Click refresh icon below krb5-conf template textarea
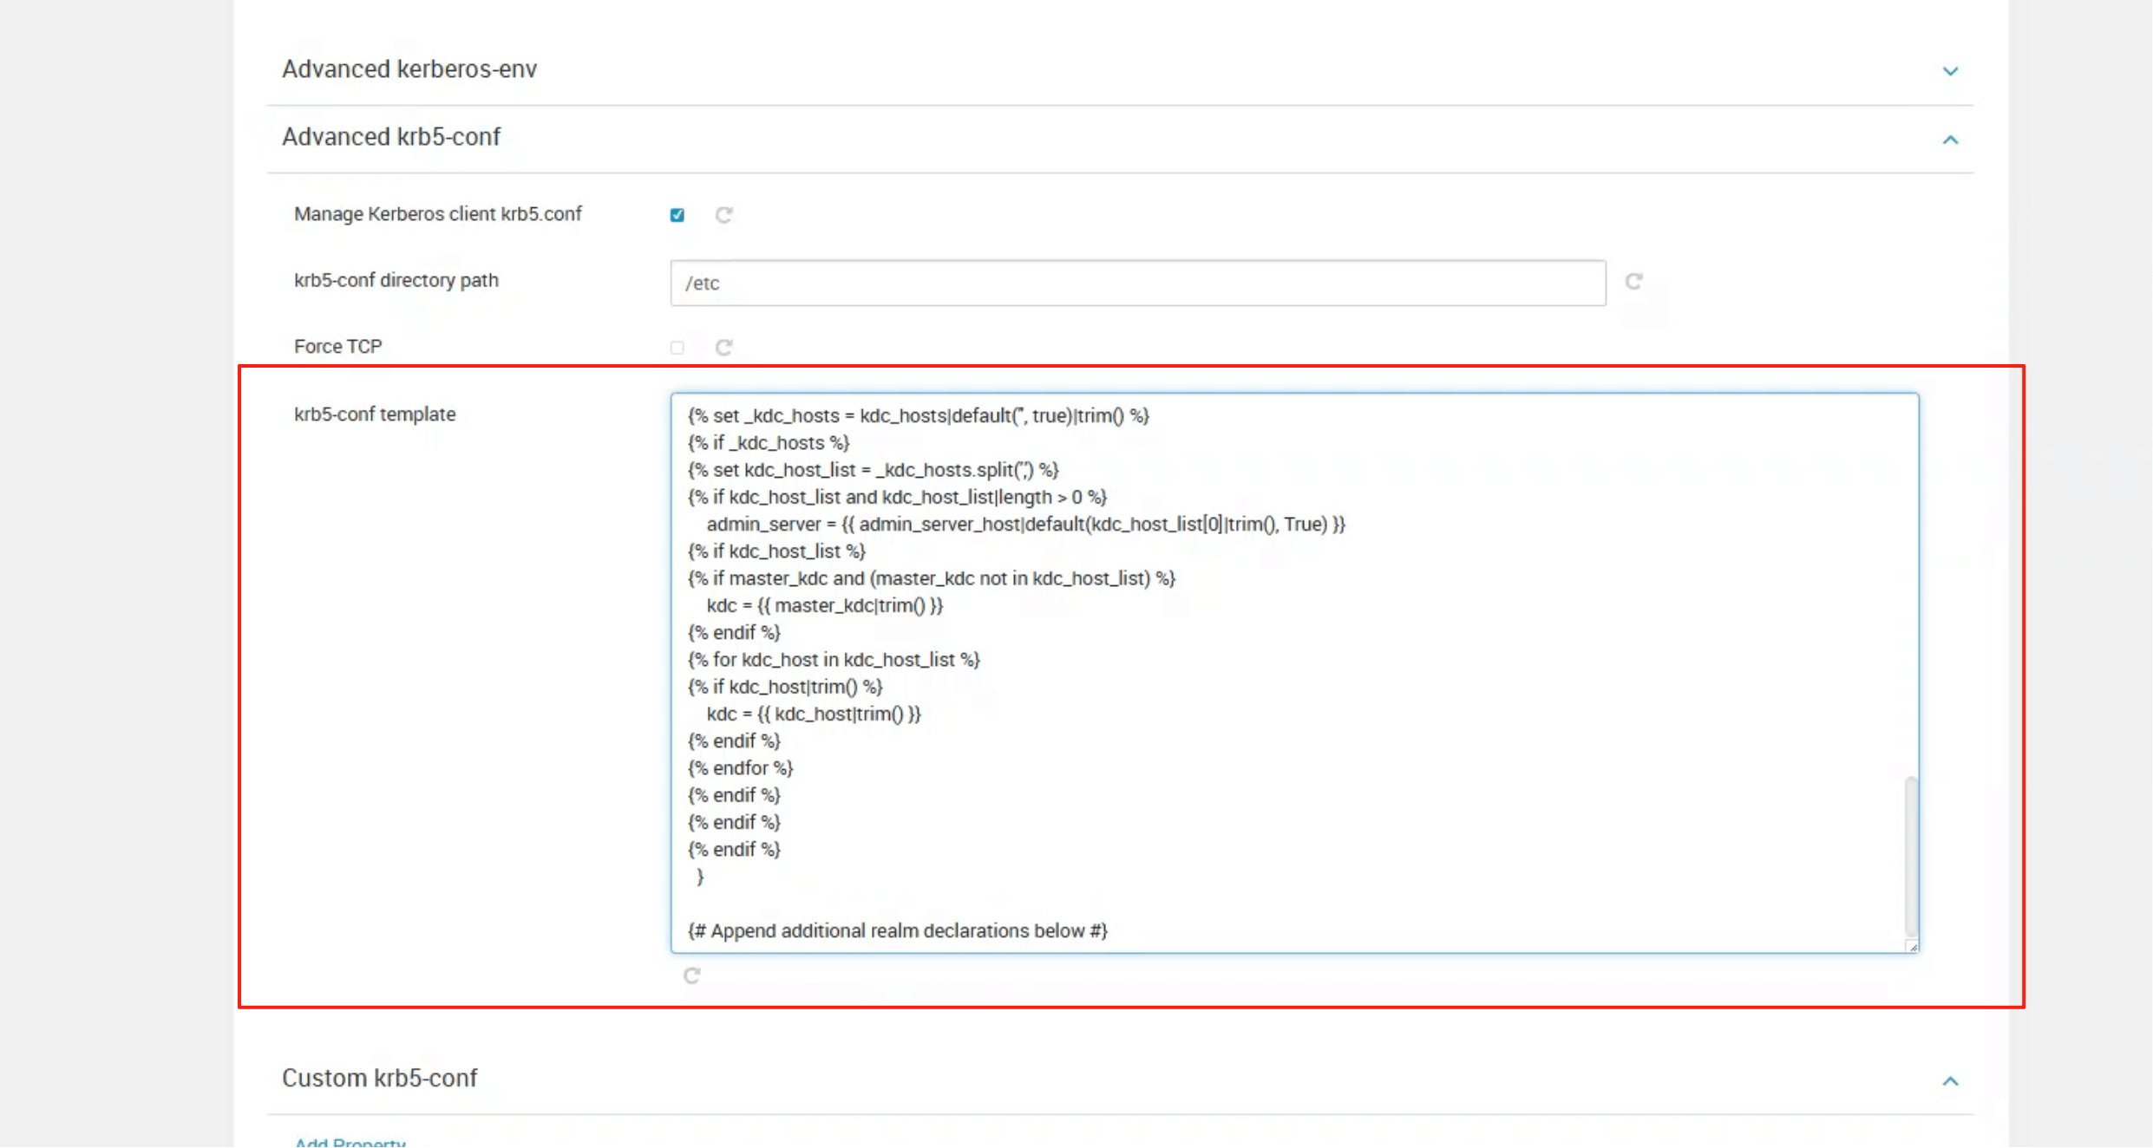The height and width of the screenshot is (1148, 2153). tap(691, 976)
